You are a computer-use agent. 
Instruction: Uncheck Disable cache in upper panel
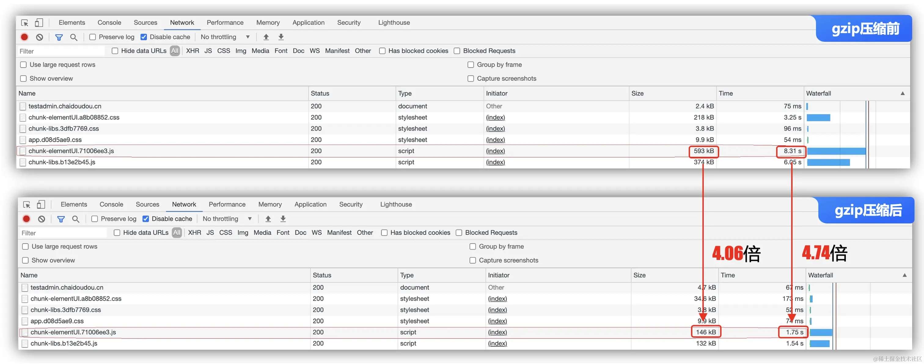(x=144, y=37)
